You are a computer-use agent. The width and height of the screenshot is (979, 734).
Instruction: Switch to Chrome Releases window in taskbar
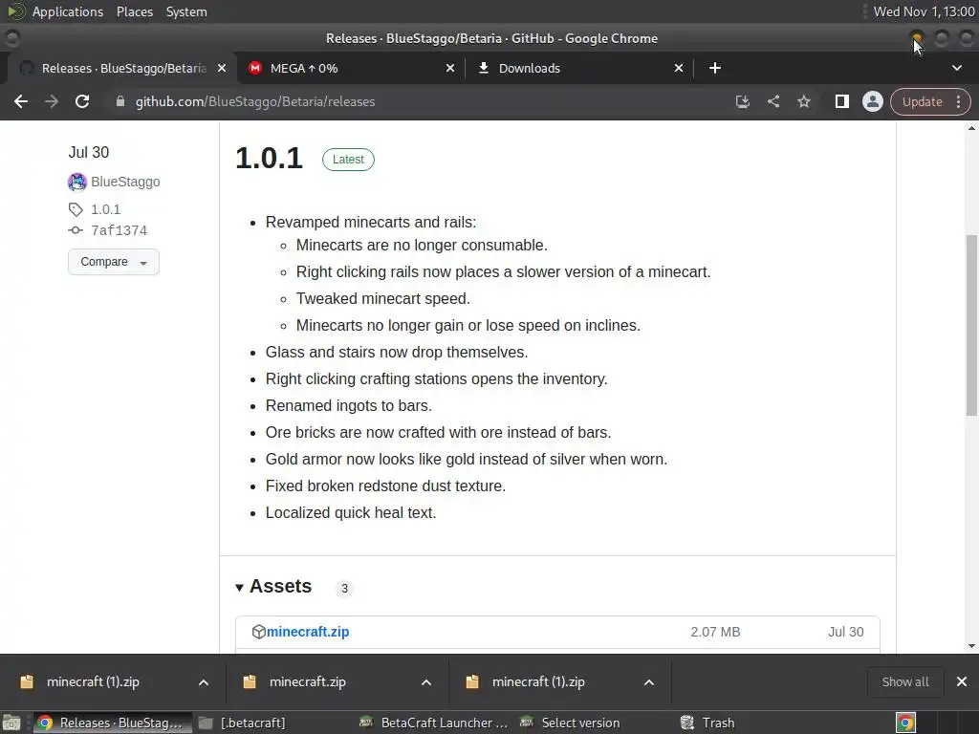coord(111,723)
